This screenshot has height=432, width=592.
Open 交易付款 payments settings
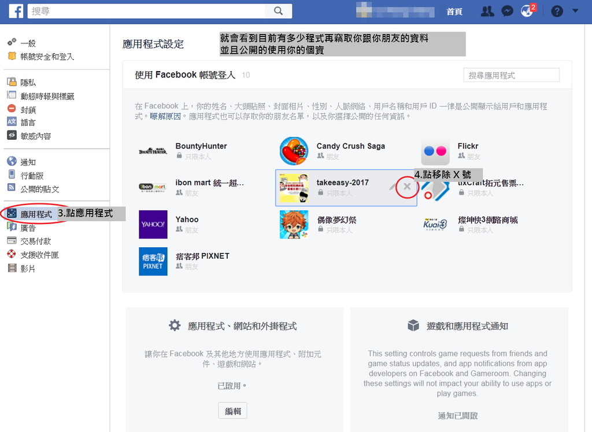pos(35,241)
